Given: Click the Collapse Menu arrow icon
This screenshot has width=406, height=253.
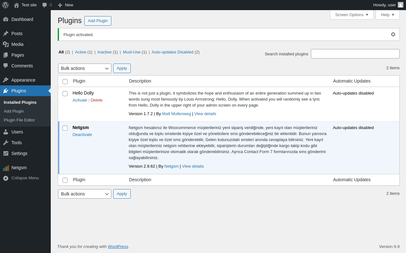Looking at the screenshot, I should tap(6, 178).
